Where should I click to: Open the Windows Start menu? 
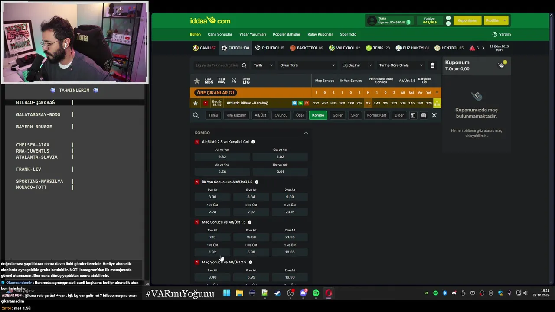tap(227, 293)
